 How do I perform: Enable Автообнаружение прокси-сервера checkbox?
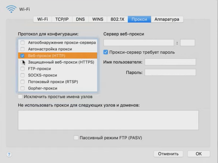point(23,43)
